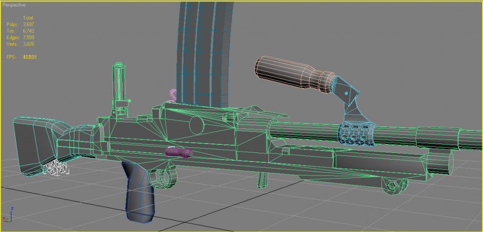
Task: Click the circular disc on receiver side
Action: 197,125
